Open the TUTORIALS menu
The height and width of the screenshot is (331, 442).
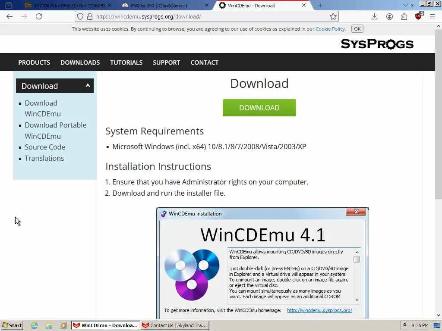coord(126,62)
